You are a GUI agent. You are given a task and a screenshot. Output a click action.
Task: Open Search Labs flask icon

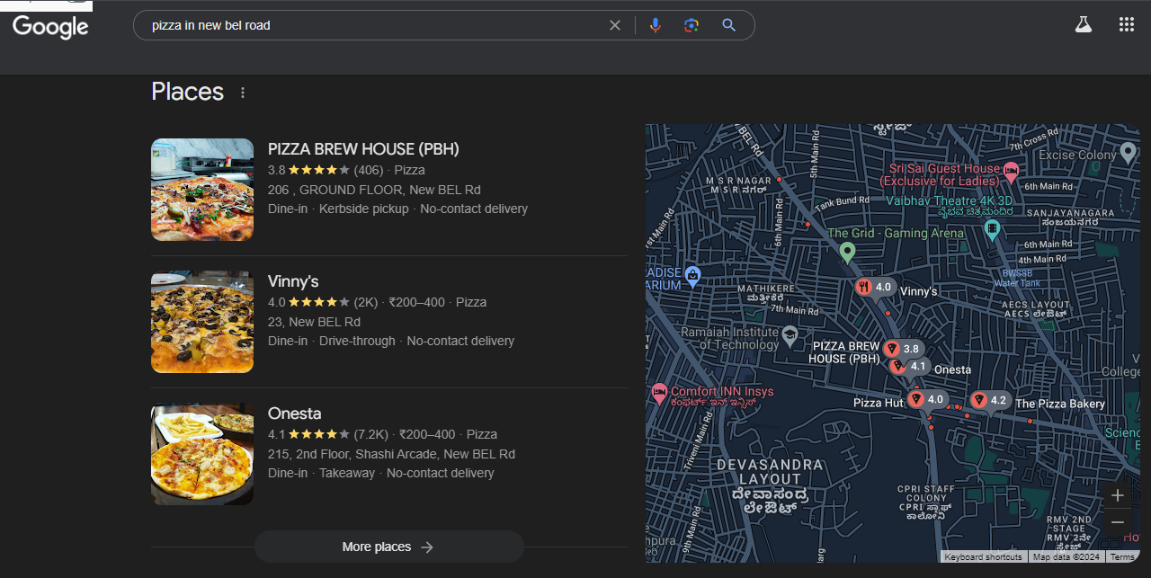point(1083,24)
